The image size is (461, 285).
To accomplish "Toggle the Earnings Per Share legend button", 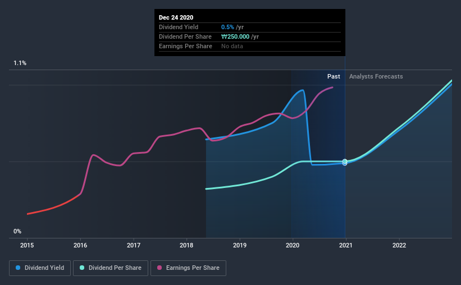I will tap(188, 268).
